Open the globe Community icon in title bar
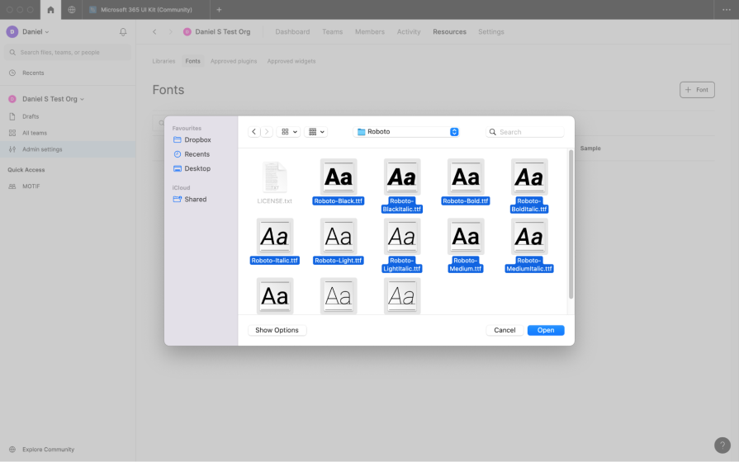 72,10
